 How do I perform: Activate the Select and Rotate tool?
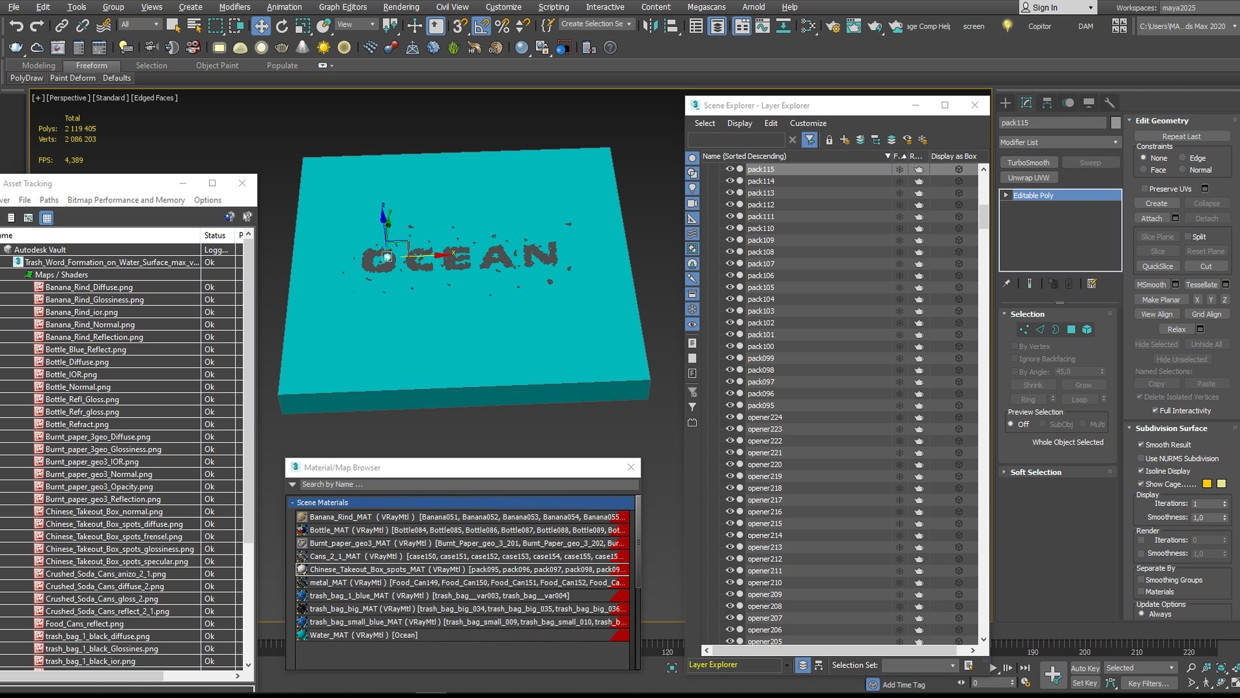[282, 26]
